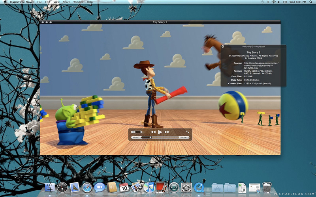This screenshot has width=316, height=197.
Task: Open Time Machine from the Dock
Action: pos(174,188)
